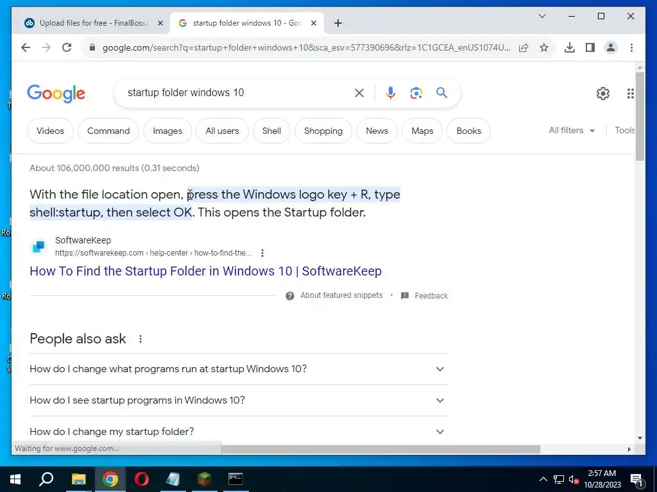View site information lock icon
The width and height of the screenshot is (657, 492).
(x=92, y=47)
